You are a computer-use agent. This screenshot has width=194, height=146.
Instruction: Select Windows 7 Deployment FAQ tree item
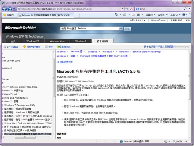coord(19,105)
